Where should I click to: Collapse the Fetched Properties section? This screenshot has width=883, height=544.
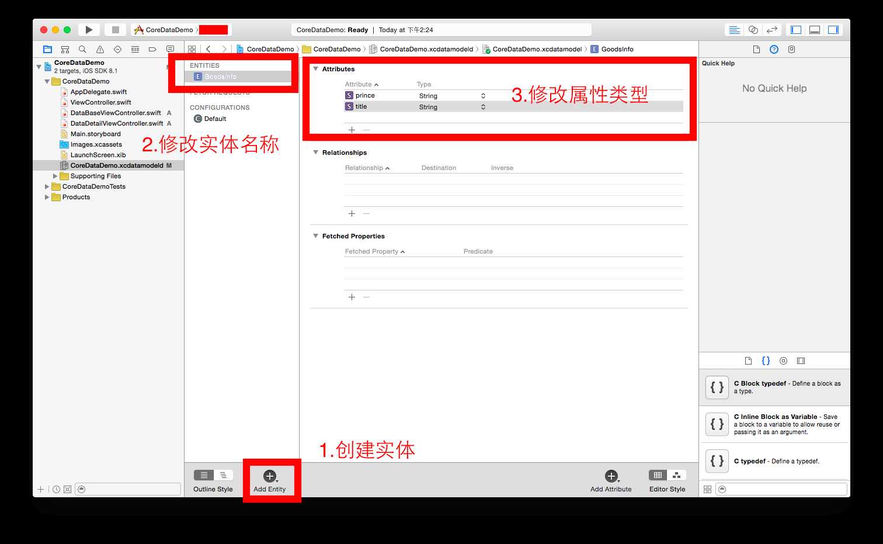coord(315,236)
